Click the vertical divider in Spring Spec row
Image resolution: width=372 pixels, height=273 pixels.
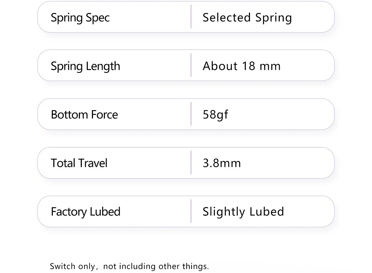(191, 17)
